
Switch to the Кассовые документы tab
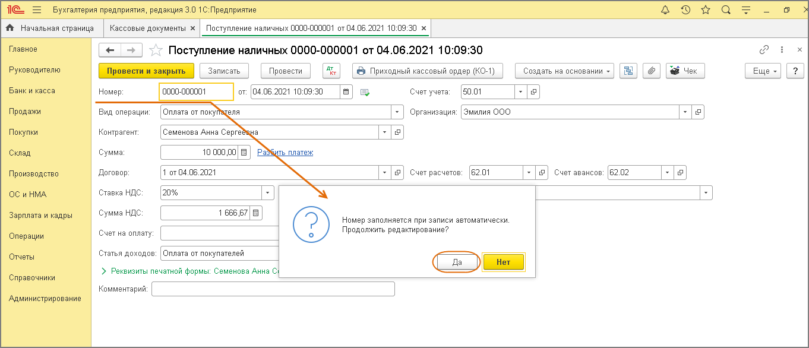(x=147, y=28)
